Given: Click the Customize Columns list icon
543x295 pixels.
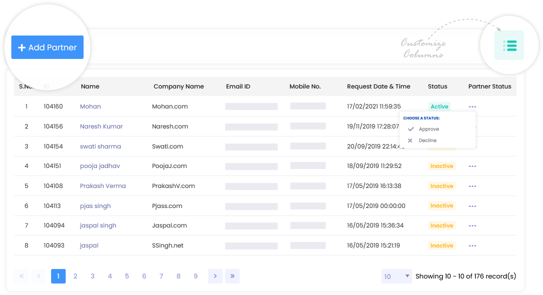Looking at the screenshot, I should tap(509, 45).
